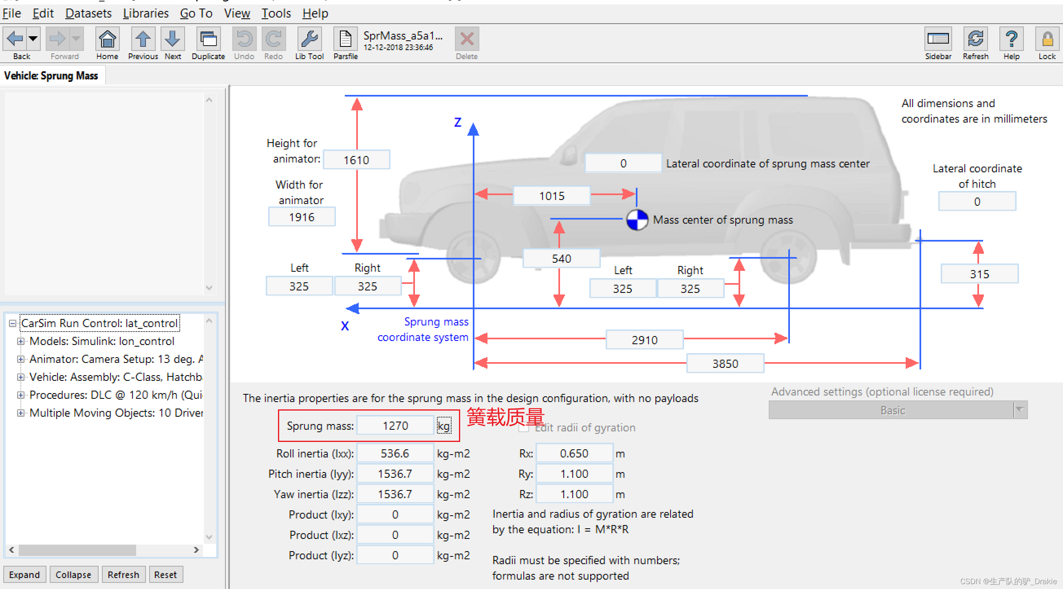Click the Collapse button
1063x589 pixels.
pos(73,575)
